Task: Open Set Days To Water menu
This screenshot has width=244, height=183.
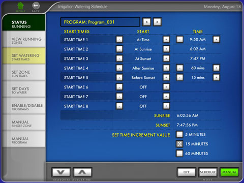Action: 24,89
